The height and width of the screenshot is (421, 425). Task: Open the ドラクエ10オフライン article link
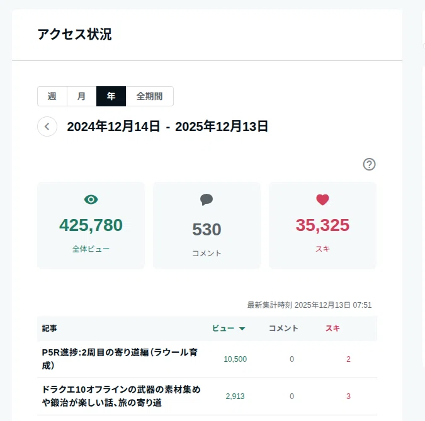click(121, 396)
